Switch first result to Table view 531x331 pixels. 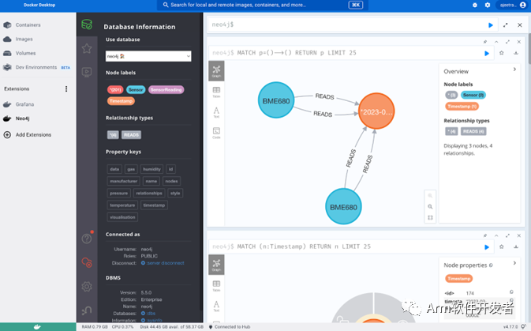[216, 92]
